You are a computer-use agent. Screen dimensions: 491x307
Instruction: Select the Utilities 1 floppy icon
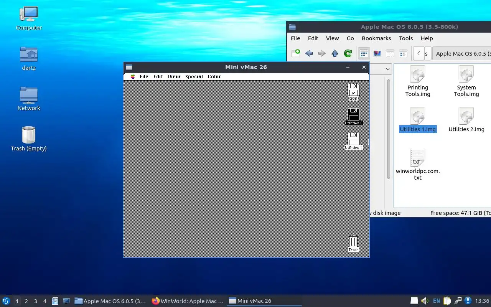(353, 141)
